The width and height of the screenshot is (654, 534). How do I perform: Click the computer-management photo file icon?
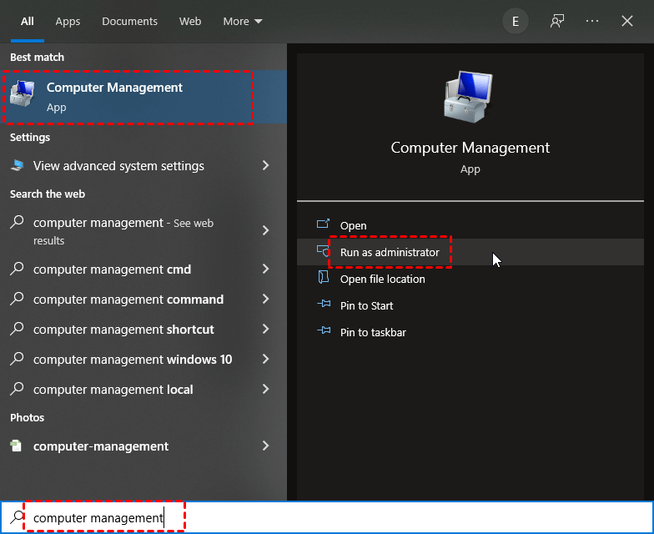[x=16, y=446]
